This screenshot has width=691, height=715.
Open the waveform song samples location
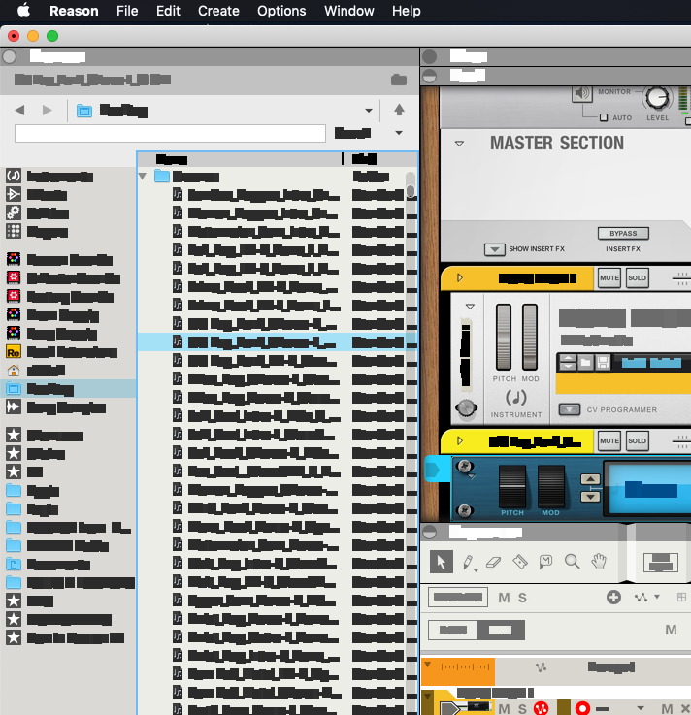pyautogui.click(x=14, y=406)
